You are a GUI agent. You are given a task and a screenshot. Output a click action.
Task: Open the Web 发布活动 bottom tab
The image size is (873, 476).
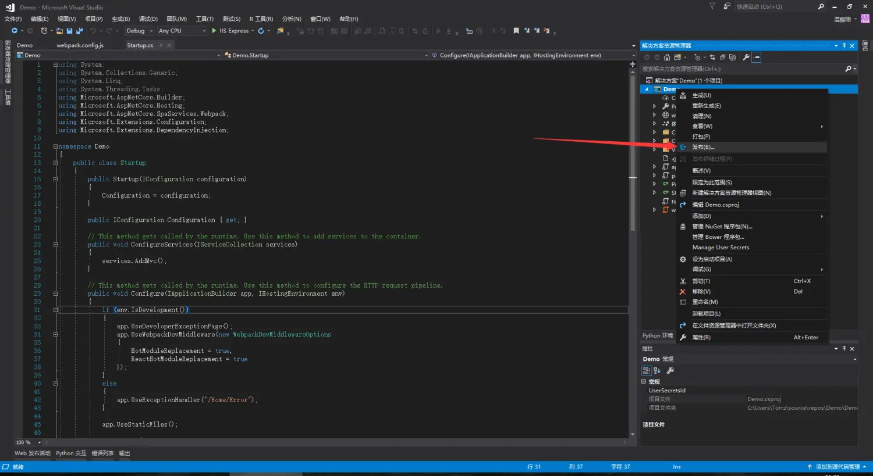(x=33, y=453)
